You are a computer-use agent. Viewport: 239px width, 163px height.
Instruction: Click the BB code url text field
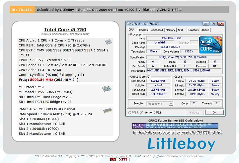coord(177,132)
